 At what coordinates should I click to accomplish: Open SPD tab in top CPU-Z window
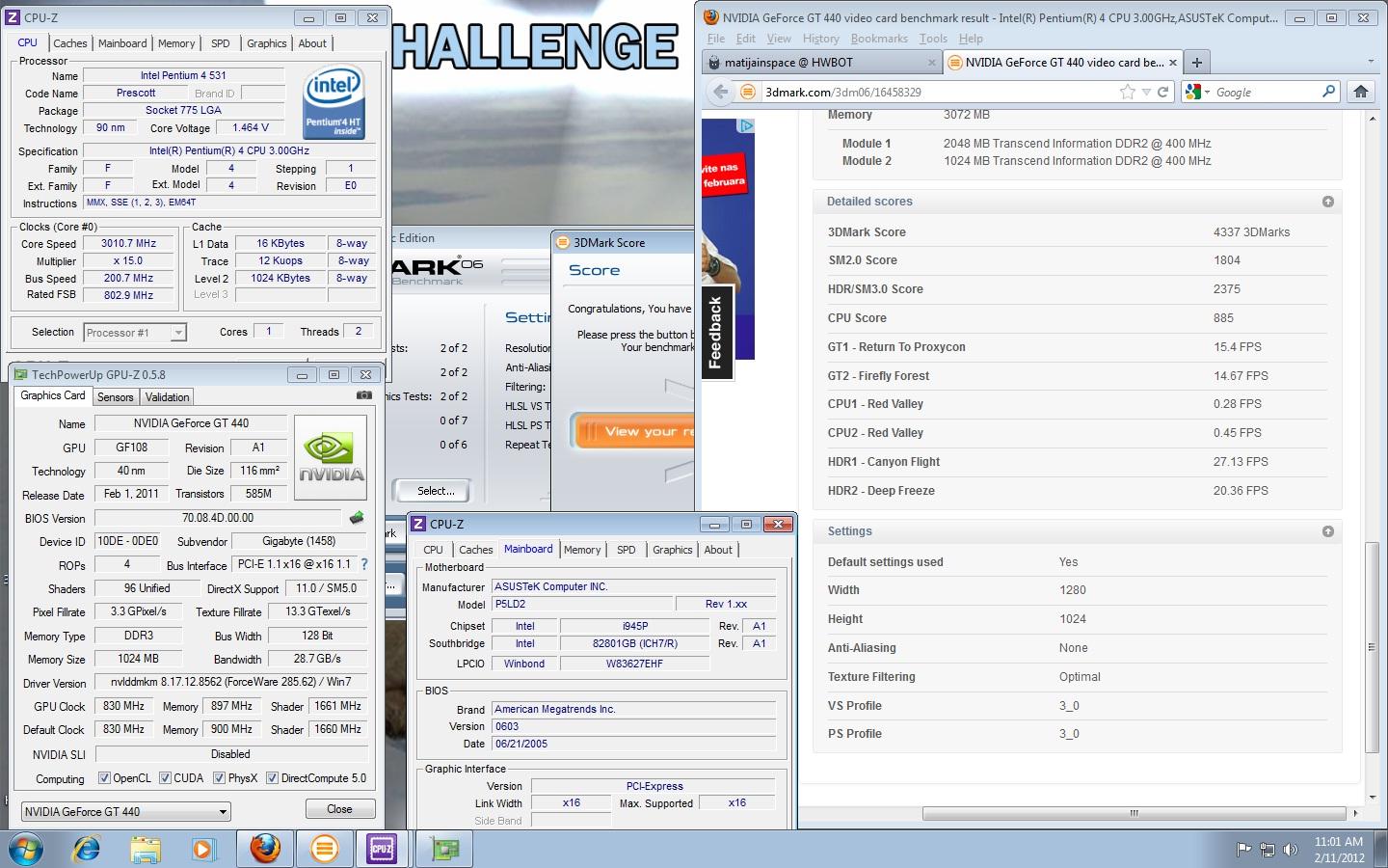pos(221,43)
